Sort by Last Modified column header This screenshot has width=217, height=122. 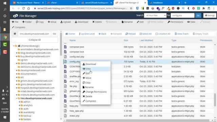tap(146, 40)
